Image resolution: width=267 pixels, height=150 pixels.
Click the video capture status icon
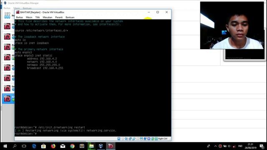coord(145,139)
